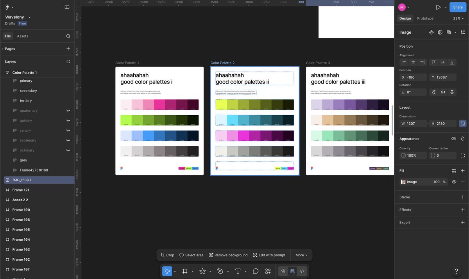Screen dimensions: 469x279
Task: Flip horizontal icon
Action: (443, 92)
